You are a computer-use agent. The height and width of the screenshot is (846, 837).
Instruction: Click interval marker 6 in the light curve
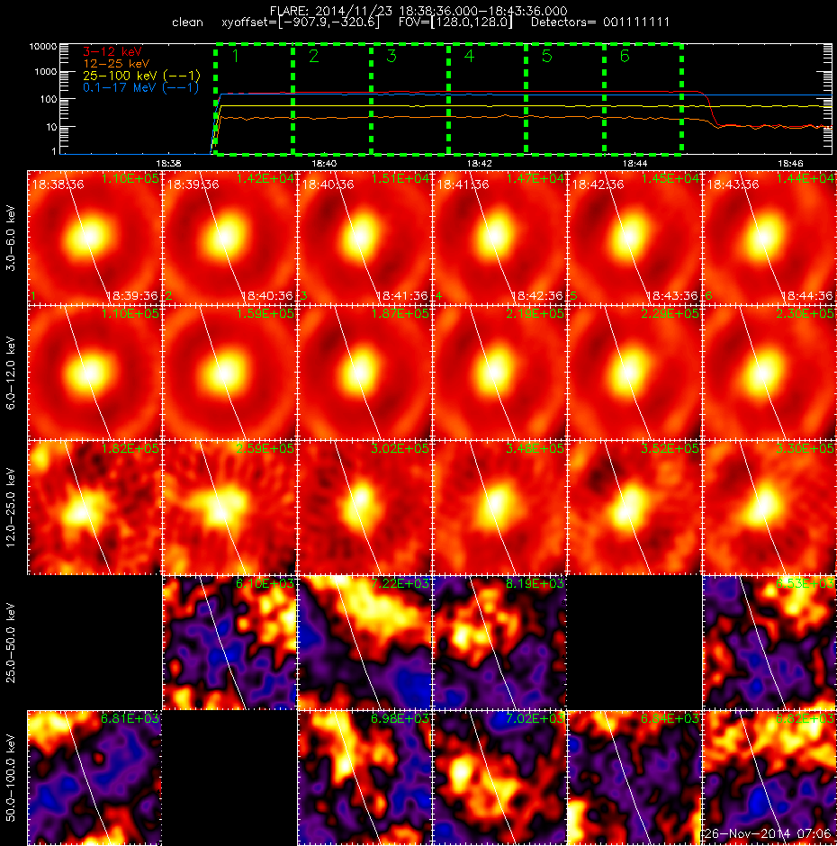[x=625, y=56]
